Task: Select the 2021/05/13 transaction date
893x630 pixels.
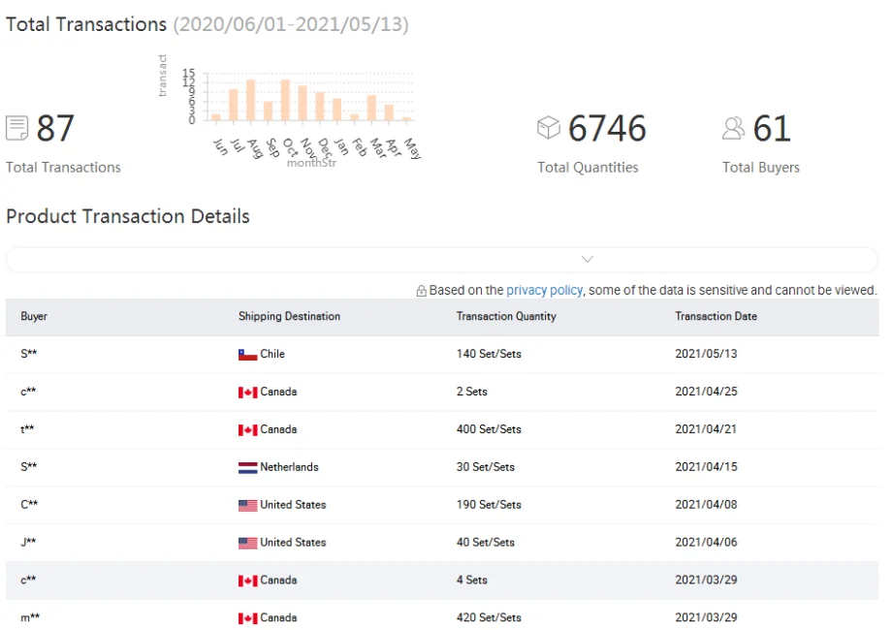Action: tap(706, 354)
